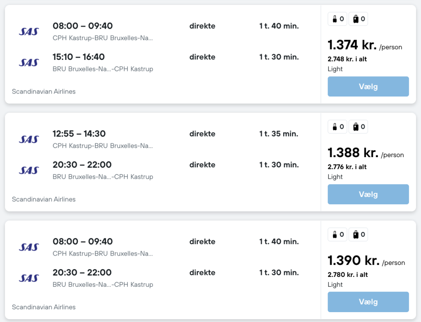The height and width of the screenshot is (322, 421).
Task: Click SAS logo beside the 20:30 – 22:00 return in third card
Action: coord(29,279)
